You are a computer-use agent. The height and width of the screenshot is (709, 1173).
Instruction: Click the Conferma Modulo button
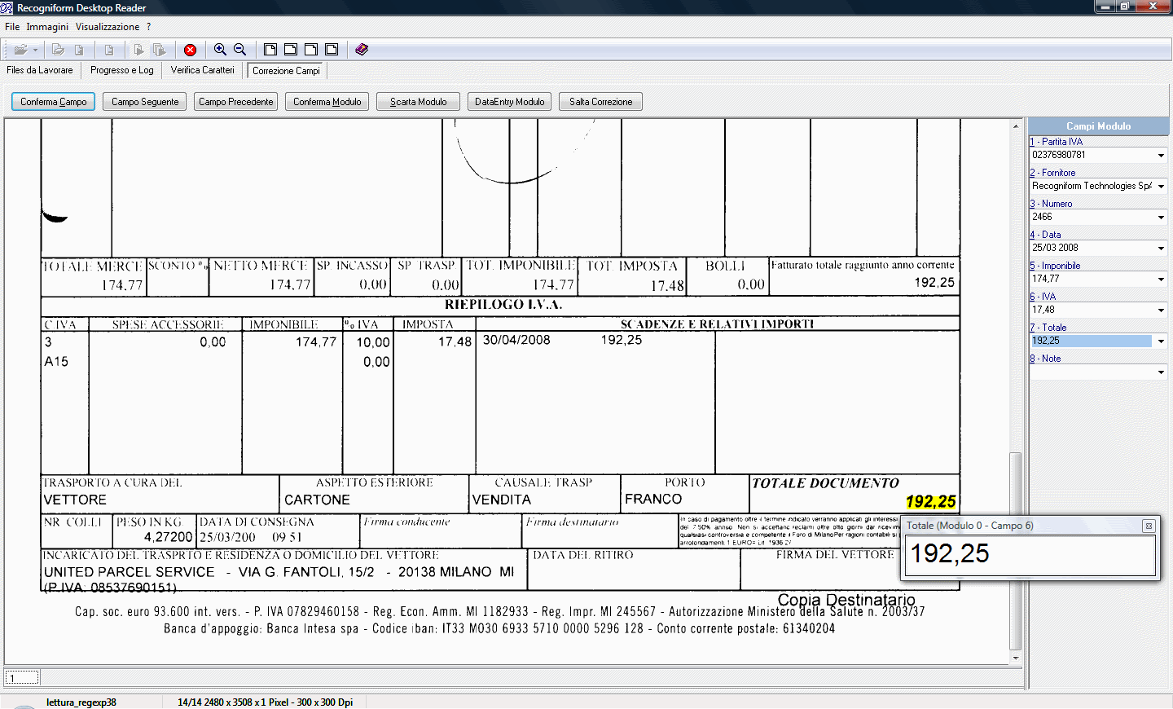[327, 102]
